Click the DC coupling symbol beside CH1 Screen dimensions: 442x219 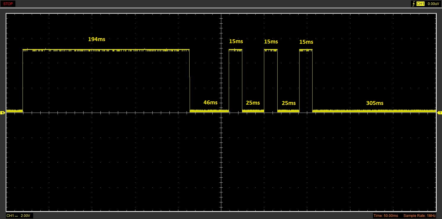click(x=16, y=216)
